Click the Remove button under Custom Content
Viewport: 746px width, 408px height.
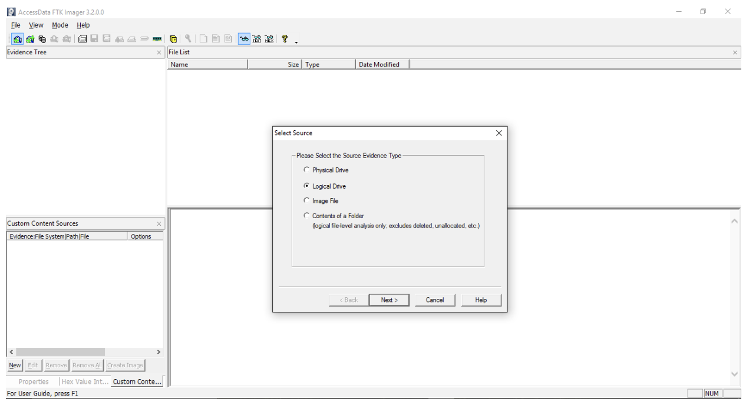[x=57, y=366]
